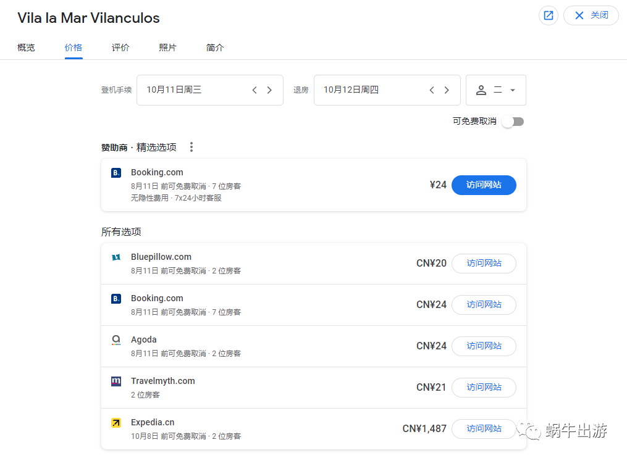Image resolution: width=627 pixels, height=458 pixels.
Task: Click the Travelmyth.com site icon
Action: pyautogui.click(x=116, y=381)
